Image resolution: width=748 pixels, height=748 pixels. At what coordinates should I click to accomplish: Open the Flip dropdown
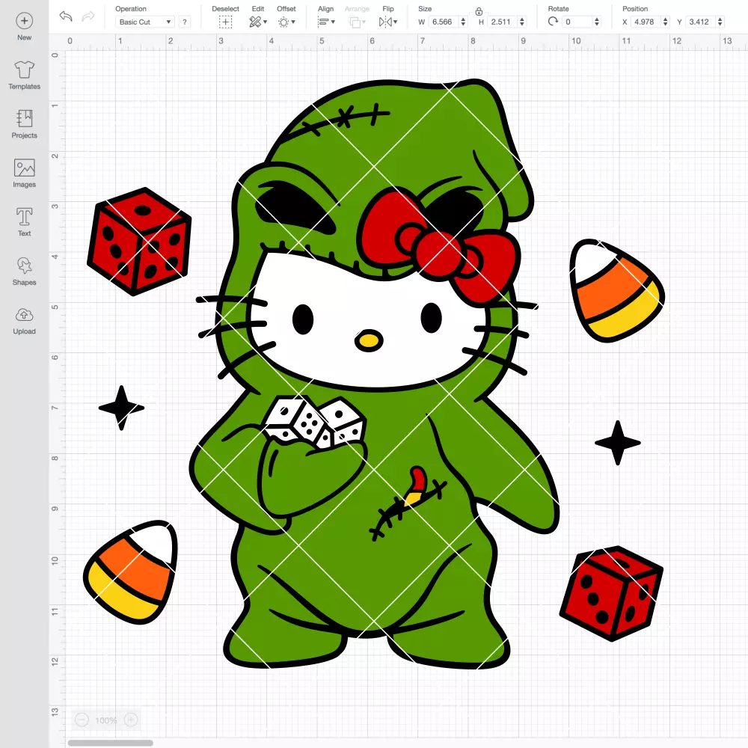[x=387, y=22]
